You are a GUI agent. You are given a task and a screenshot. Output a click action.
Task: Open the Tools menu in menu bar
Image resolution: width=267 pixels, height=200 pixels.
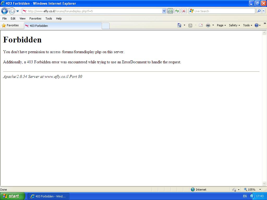[49, 18]
